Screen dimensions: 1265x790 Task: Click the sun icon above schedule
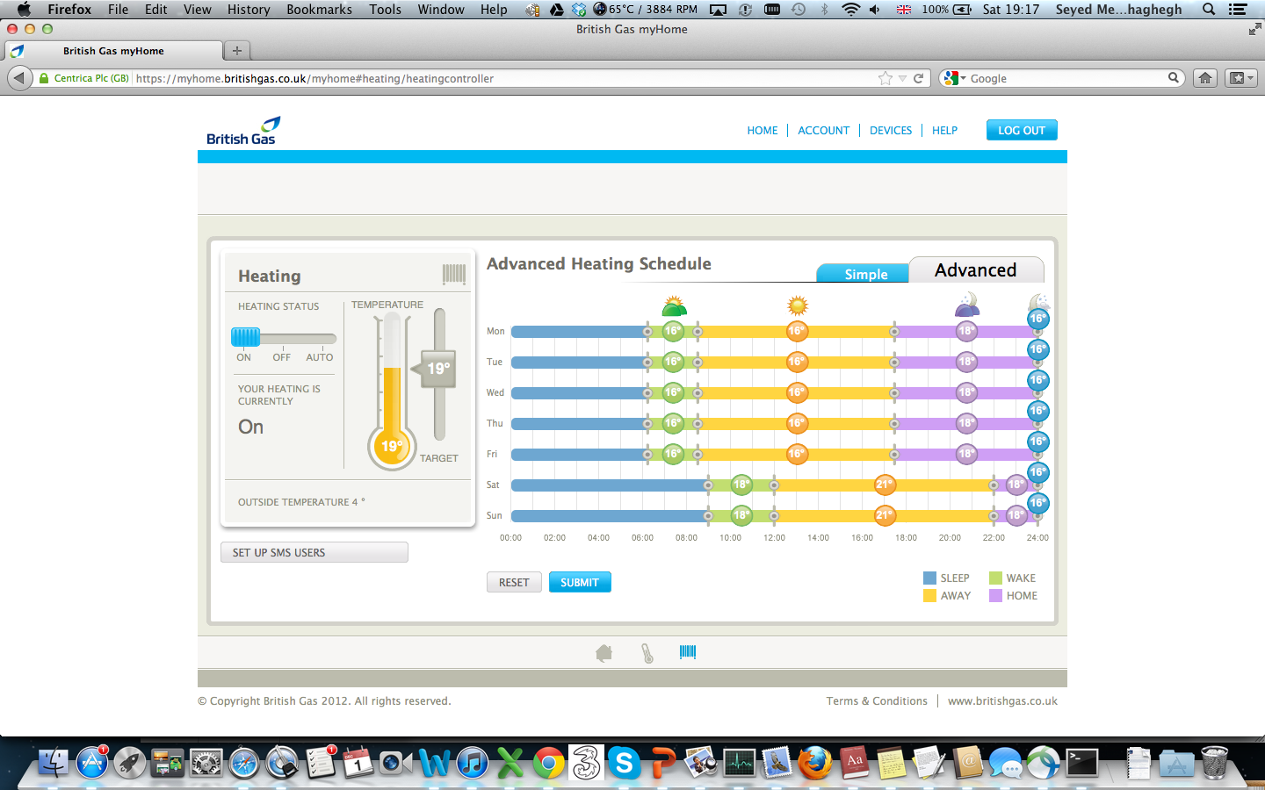[x=798, y=305]
